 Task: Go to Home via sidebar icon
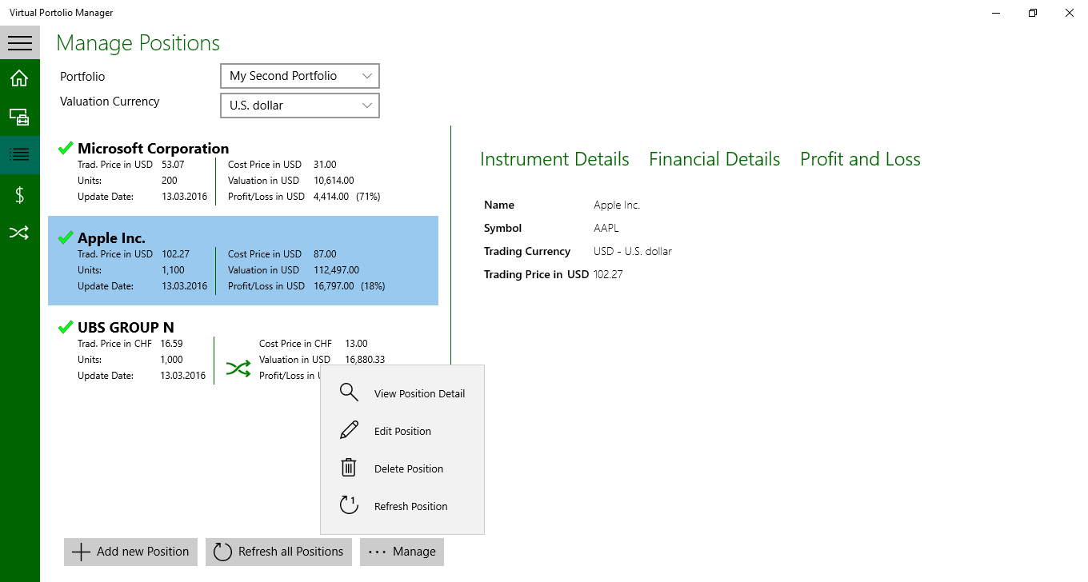coord(19,78)
